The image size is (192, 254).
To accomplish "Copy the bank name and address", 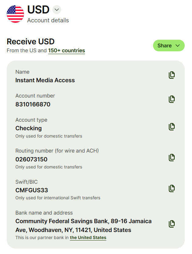I will pos(172,224).
